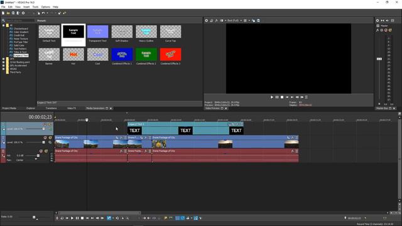Viewport: 402px width, 226px height.
Task: Select Credit Roll generator in the tree
Action: click(x=19, y=35)
